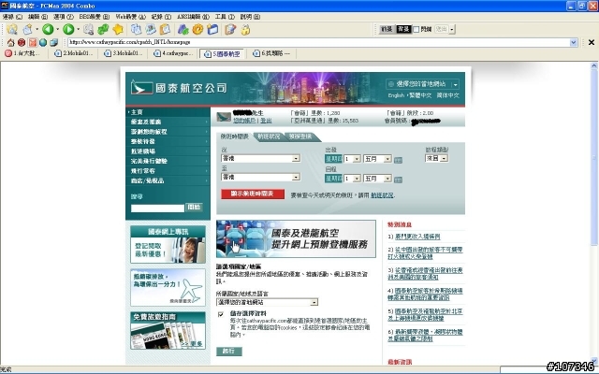Switch to tab 1 with red icon
Viewport: 599px width, 374px height.
22,53
